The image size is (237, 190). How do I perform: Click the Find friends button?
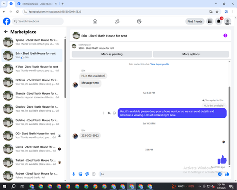click(195, 21)
